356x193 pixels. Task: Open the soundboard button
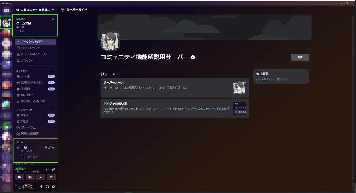[x=52, y=177]
